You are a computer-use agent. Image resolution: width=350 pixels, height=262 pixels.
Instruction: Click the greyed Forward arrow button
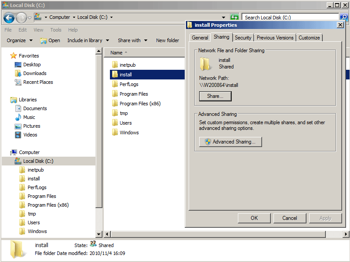(x=21, y=18)
